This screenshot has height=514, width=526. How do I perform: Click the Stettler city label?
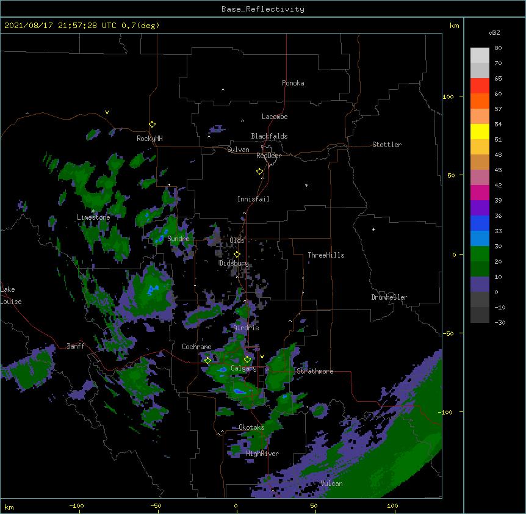point(387,145)
